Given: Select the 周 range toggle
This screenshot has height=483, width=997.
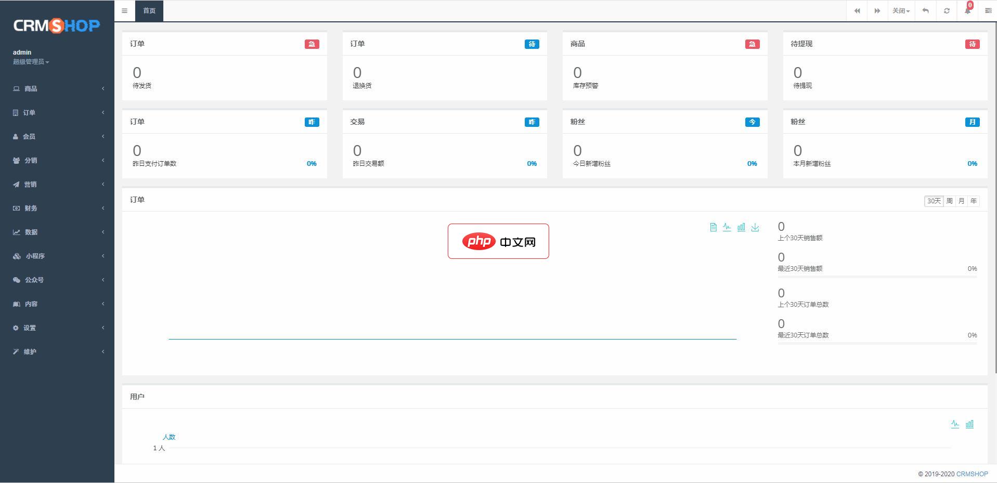Looking at the screenshot, I should pos(949,201).
